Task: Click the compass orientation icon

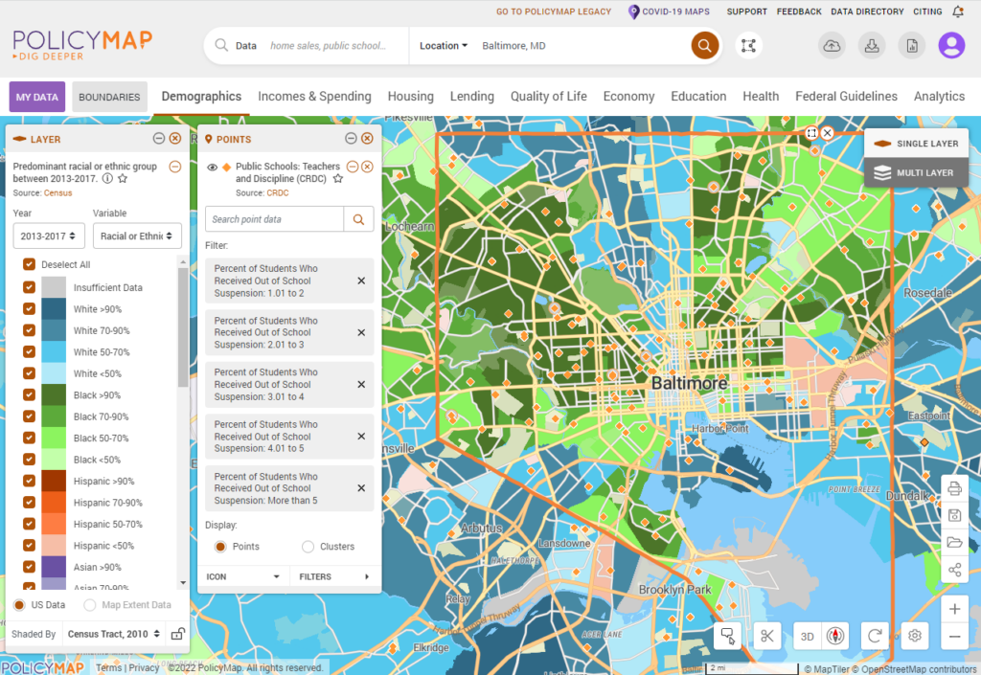Action: 835,637
